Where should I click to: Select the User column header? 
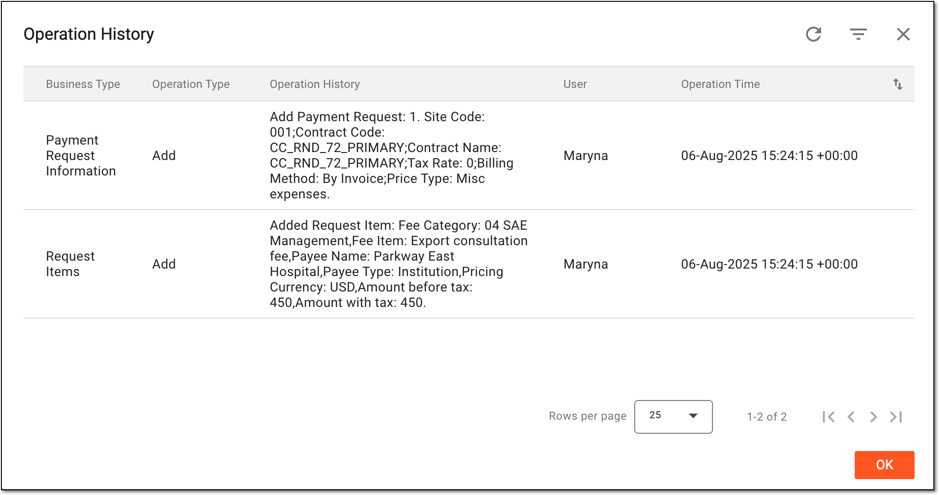click(x=575, y=84)
